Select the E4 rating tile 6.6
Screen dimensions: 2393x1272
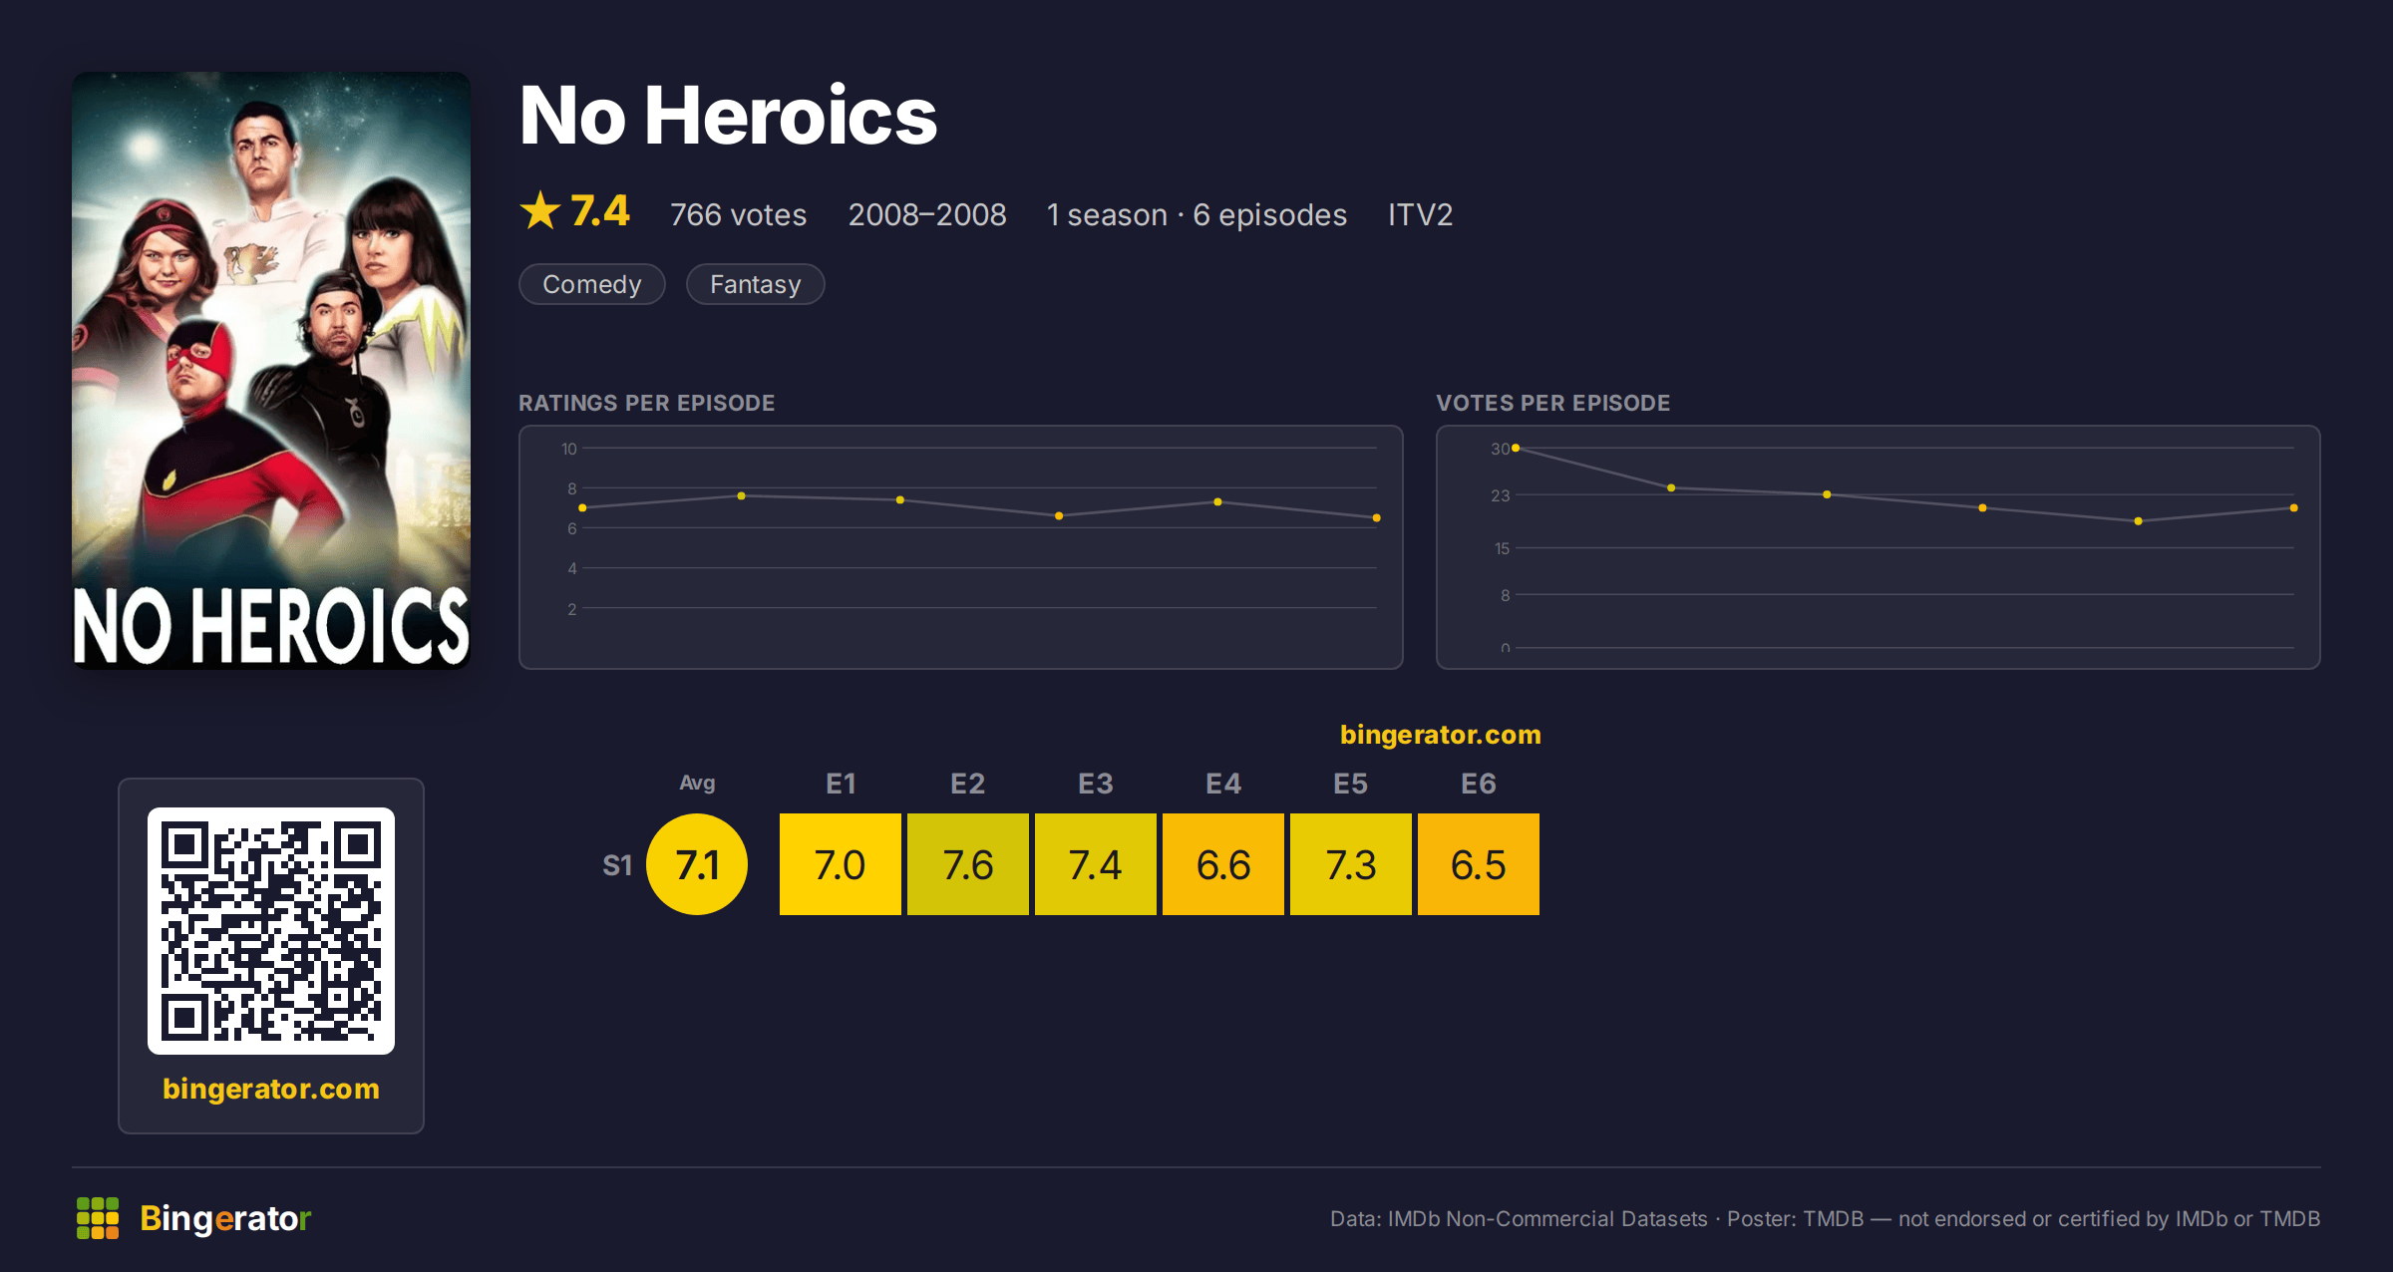click(1223, 864)
